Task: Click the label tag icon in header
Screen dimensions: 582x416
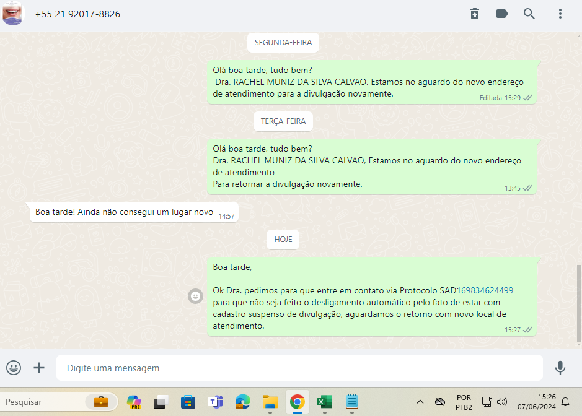Action: (x=502, y=14)
